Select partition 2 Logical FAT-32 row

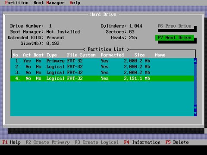(102, 67)
